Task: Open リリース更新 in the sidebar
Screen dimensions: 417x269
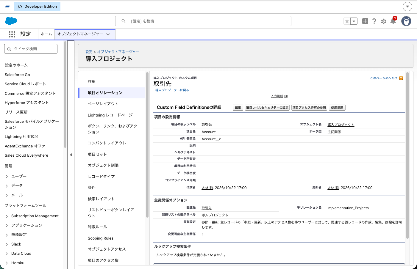Action: (x=16, y=112)
